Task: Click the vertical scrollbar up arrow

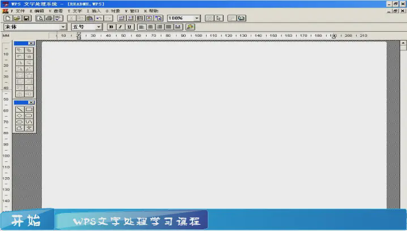Action: [403, 43]
